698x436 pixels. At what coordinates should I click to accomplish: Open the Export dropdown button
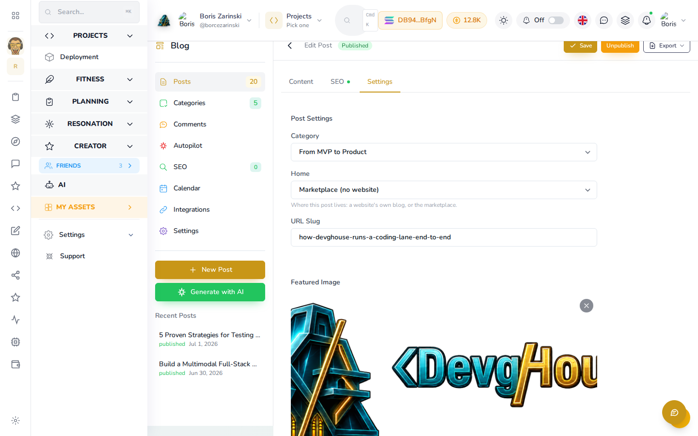[666, 46]
